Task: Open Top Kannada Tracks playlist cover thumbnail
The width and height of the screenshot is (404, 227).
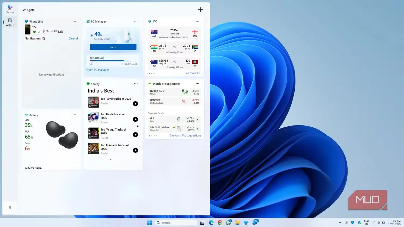Action: coord(93,149)
